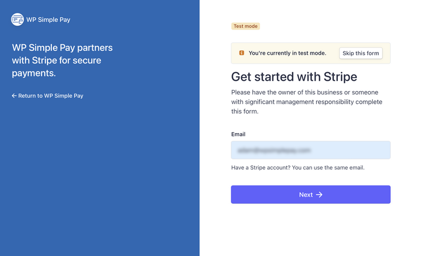The image size is (423, 256).
Task: Click the word "Stripe" in the form heading
Action: tap(338, 76)
